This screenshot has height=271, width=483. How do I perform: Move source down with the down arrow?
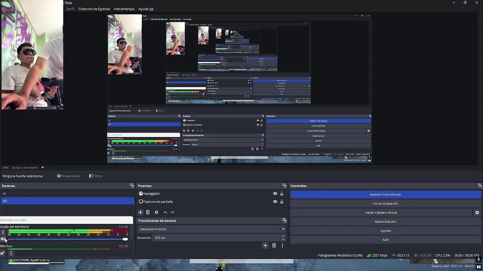[172, 212]
